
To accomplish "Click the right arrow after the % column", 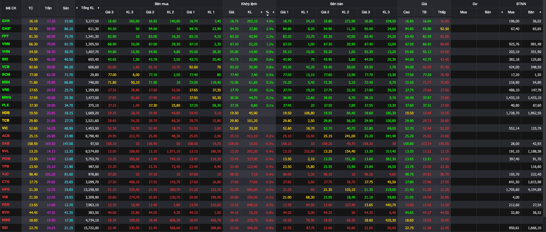I will pos(274,12).
